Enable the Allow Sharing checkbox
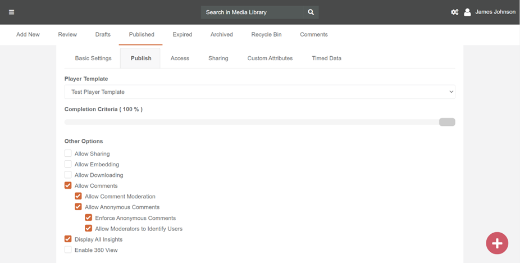Screen dimensions: 520x263 pyautogui.click(x=68, y=153)
